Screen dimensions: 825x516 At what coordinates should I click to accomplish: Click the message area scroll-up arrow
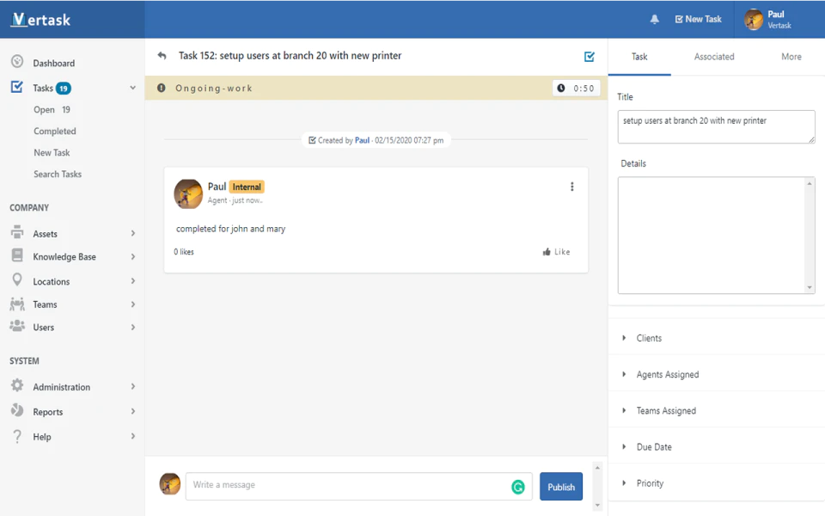(597, 468)
